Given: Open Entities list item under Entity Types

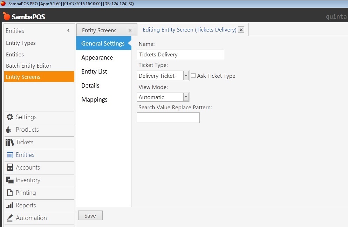Looking at the screenshot, I should (x=15, y=54).
